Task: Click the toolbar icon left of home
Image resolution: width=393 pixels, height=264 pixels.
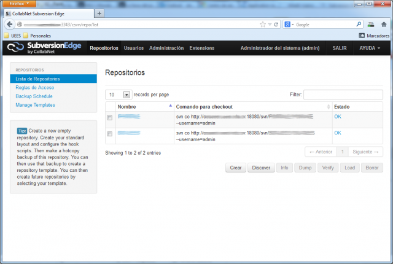Action: coord(371,25)
